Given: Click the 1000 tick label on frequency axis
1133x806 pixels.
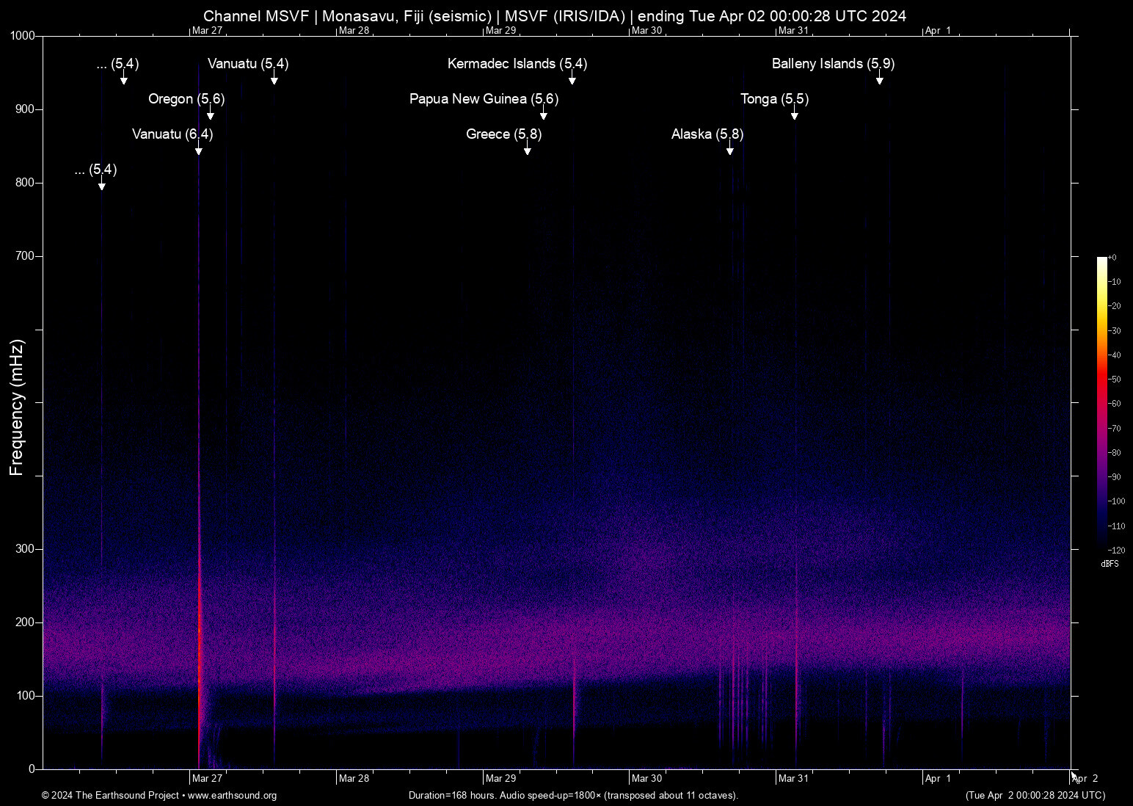Looking at the screenshot, I should click(x=22, y=36).
